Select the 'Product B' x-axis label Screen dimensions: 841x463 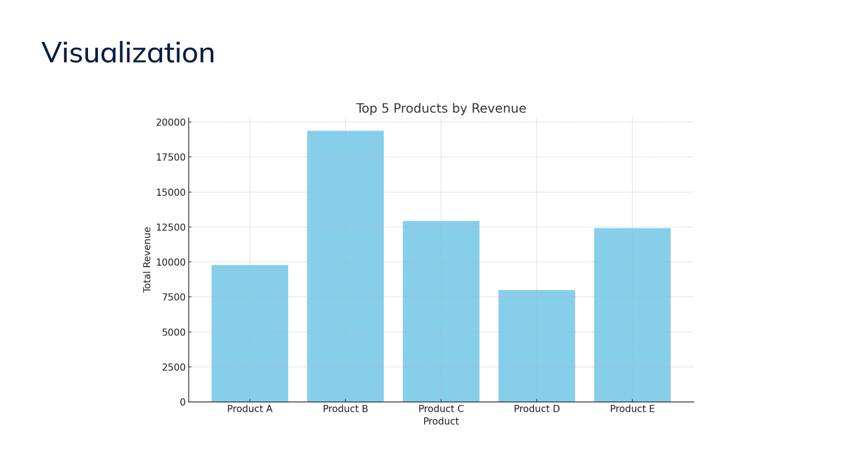point(345,409)
